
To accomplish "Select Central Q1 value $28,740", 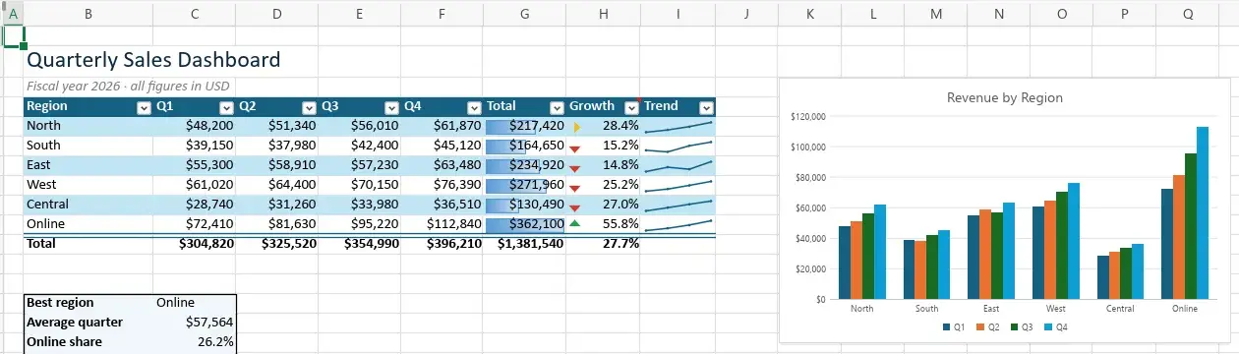I will tap(195, 205).
